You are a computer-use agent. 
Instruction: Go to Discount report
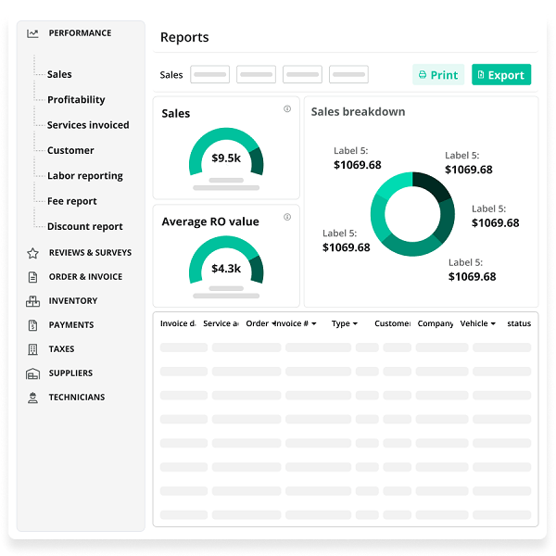tap(84, 227)
